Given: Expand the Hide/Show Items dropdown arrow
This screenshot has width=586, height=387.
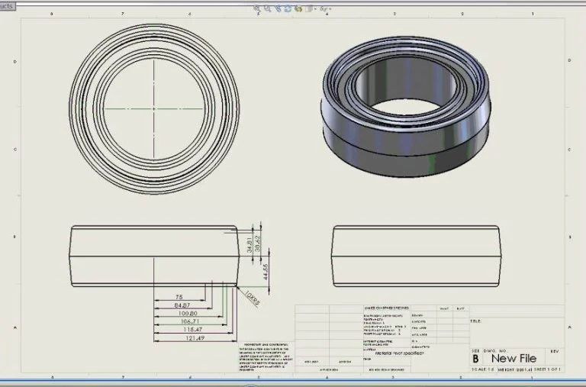Looking at the screenshot, I should [x=330, y=9].
